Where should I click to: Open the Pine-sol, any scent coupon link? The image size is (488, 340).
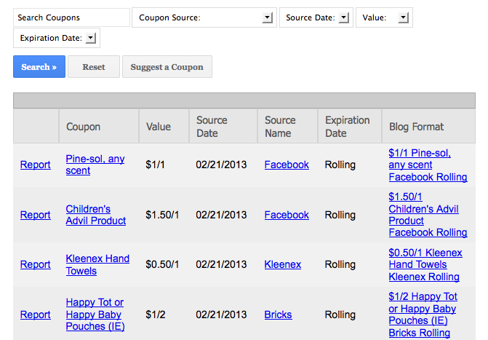point(95,165)
